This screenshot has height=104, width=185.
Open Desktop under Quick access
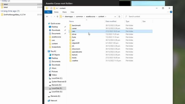tap(55, 27)
